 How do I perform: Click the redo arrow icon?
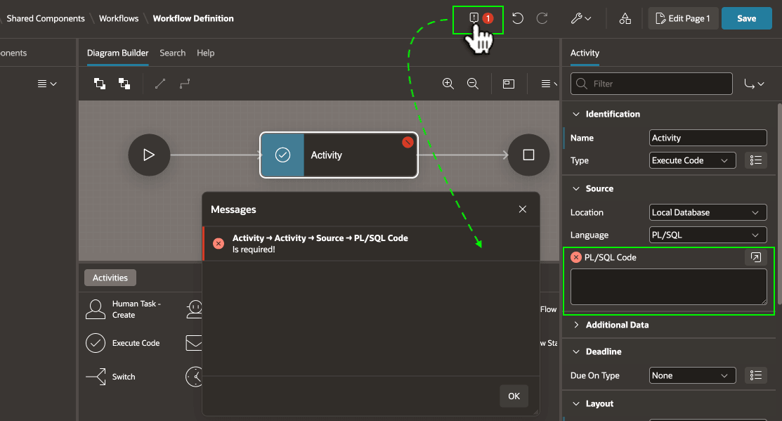pyautogui.click(x=542, y=18)
